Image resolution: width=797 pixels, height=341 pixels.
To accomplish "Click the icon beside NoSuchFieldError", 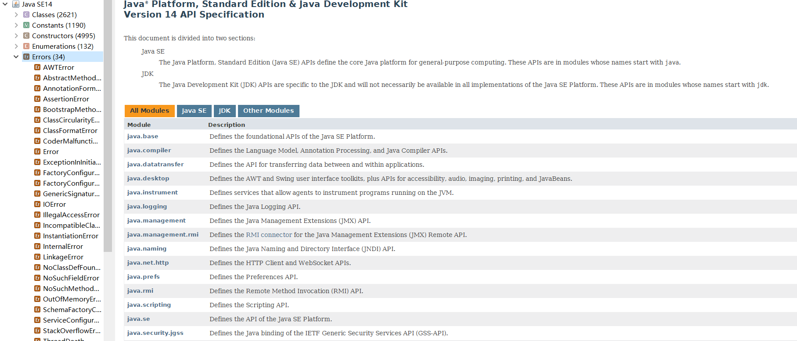I will coord(37,278).
